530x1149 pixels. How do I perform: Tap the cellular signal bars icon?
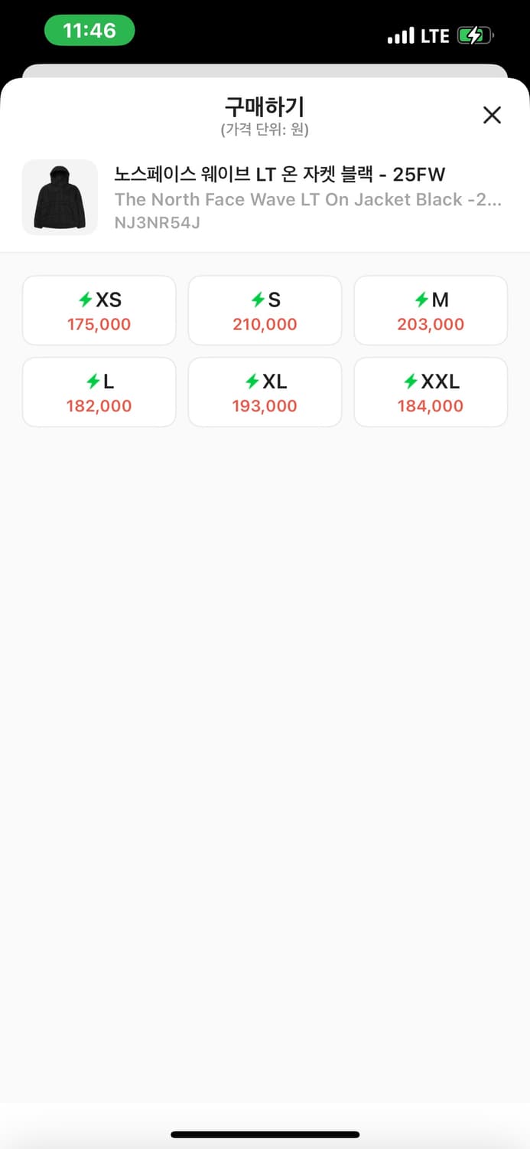coord(401,35)
